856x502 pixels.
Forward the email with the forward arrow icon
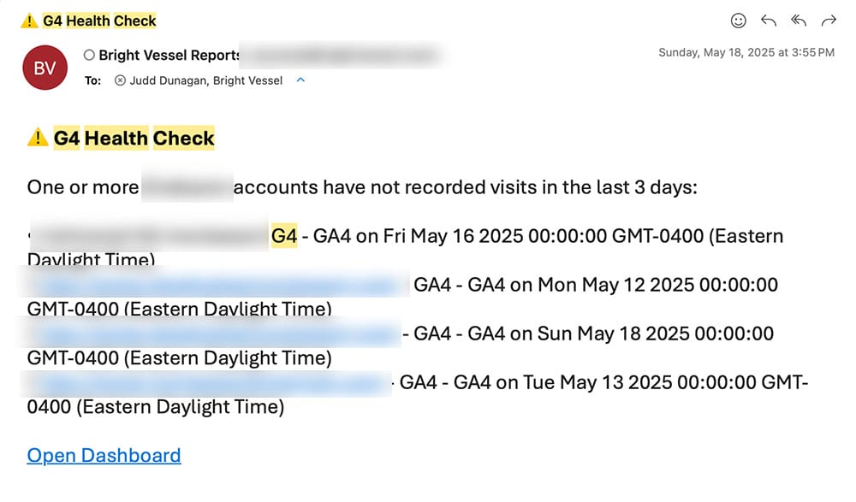point(828,21)
